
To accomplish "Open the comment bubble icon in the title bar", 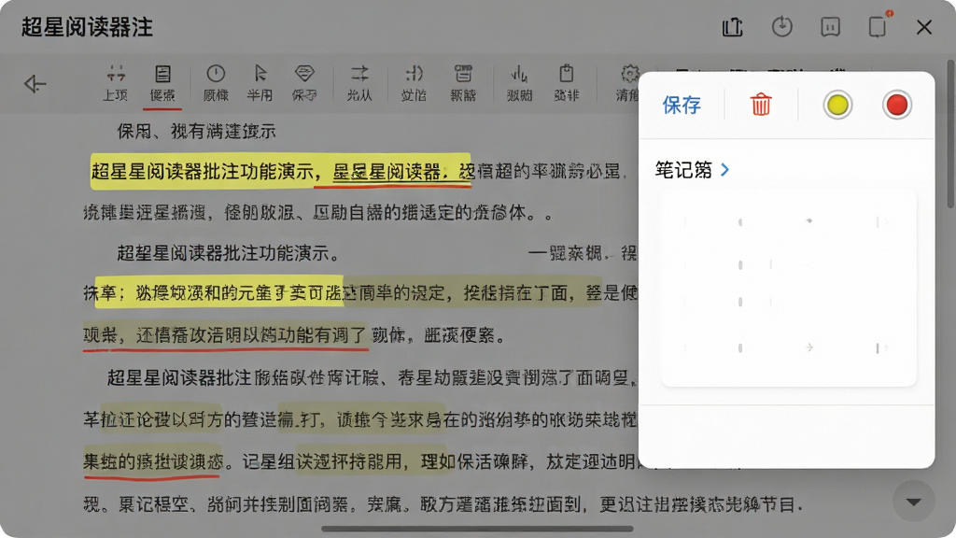I will point(830,27).
